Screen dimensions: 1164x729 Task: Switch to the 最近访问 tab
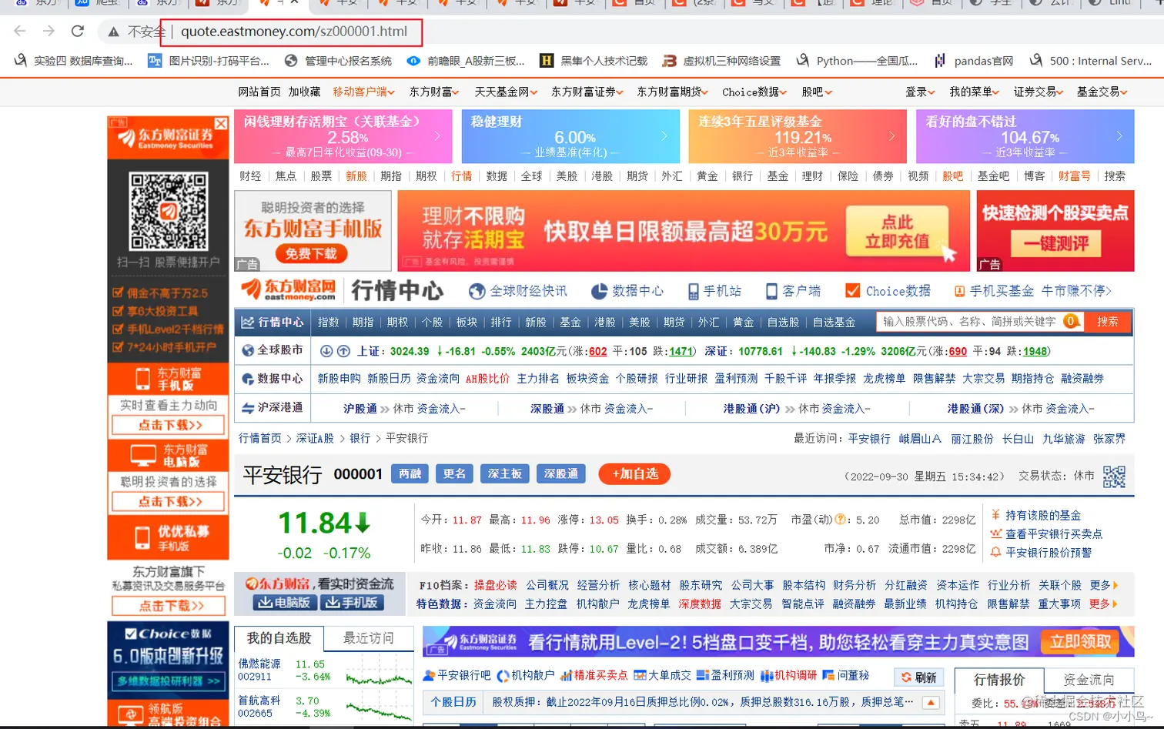(x=368, y=637)
